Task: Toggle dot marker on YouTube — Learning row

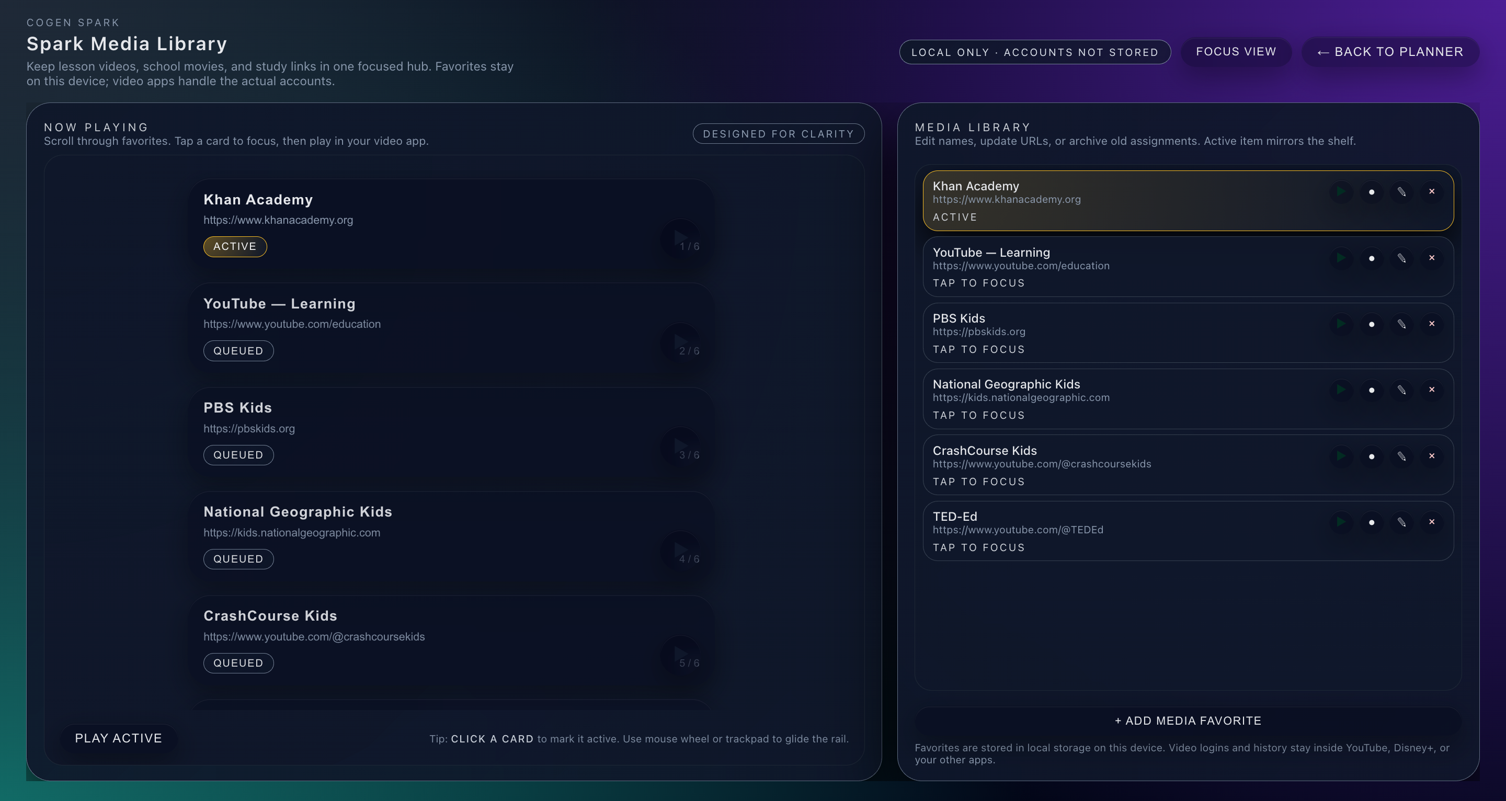Action: (x=1372, y=258)
